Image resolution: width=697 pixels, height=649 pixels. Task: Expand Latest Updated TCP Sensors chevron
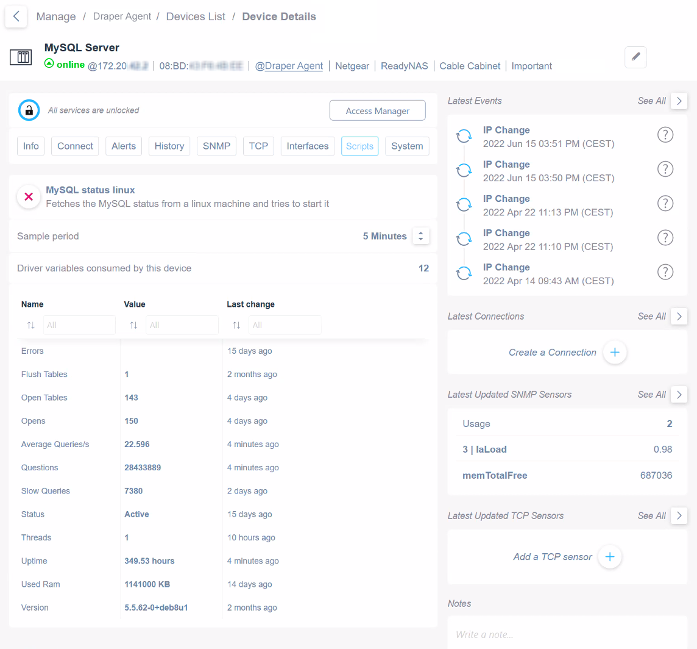[x=679, y=516]
